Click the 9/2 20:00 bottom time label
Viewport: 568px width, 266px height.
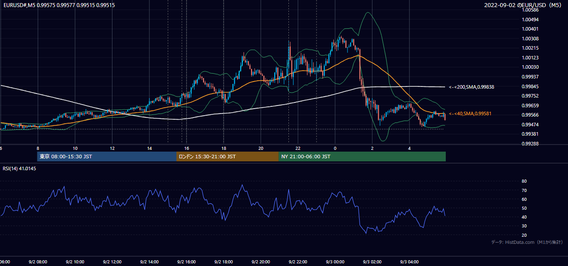(x=260, y=262)
